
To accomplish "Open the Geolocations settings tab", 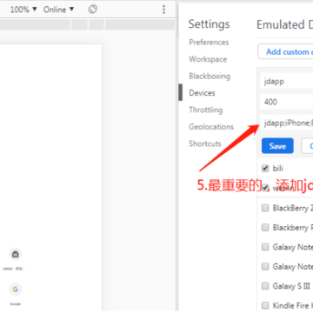I will 211,127.
